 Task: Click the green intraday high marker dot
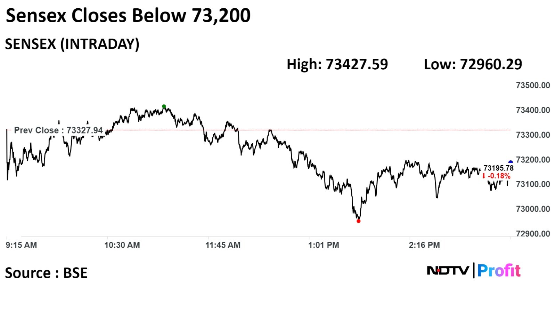click(164, 106)
